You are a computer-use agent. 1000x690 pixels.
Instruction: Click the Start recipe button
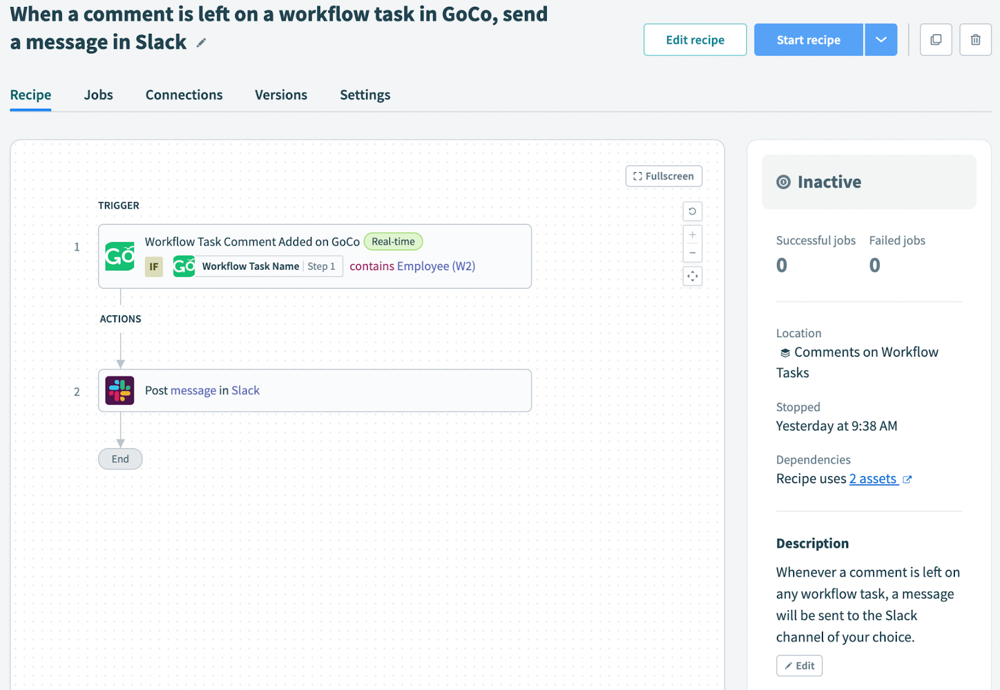click(809, 40)
